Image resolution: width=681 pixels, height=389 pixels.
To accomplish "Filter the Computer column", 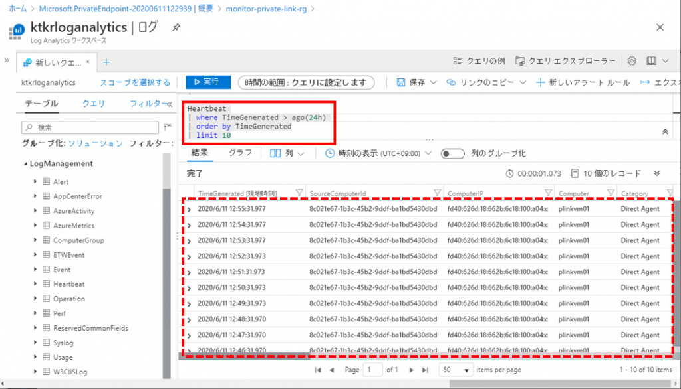I will 611,193.
